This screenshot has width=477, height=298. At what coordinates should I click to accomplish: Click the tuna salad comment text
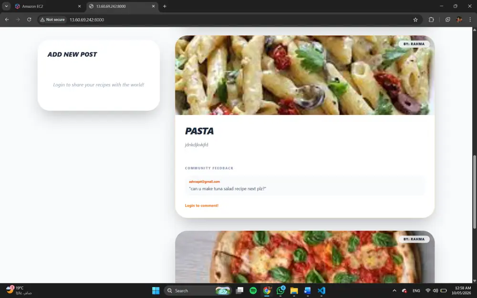pos(228,188)
